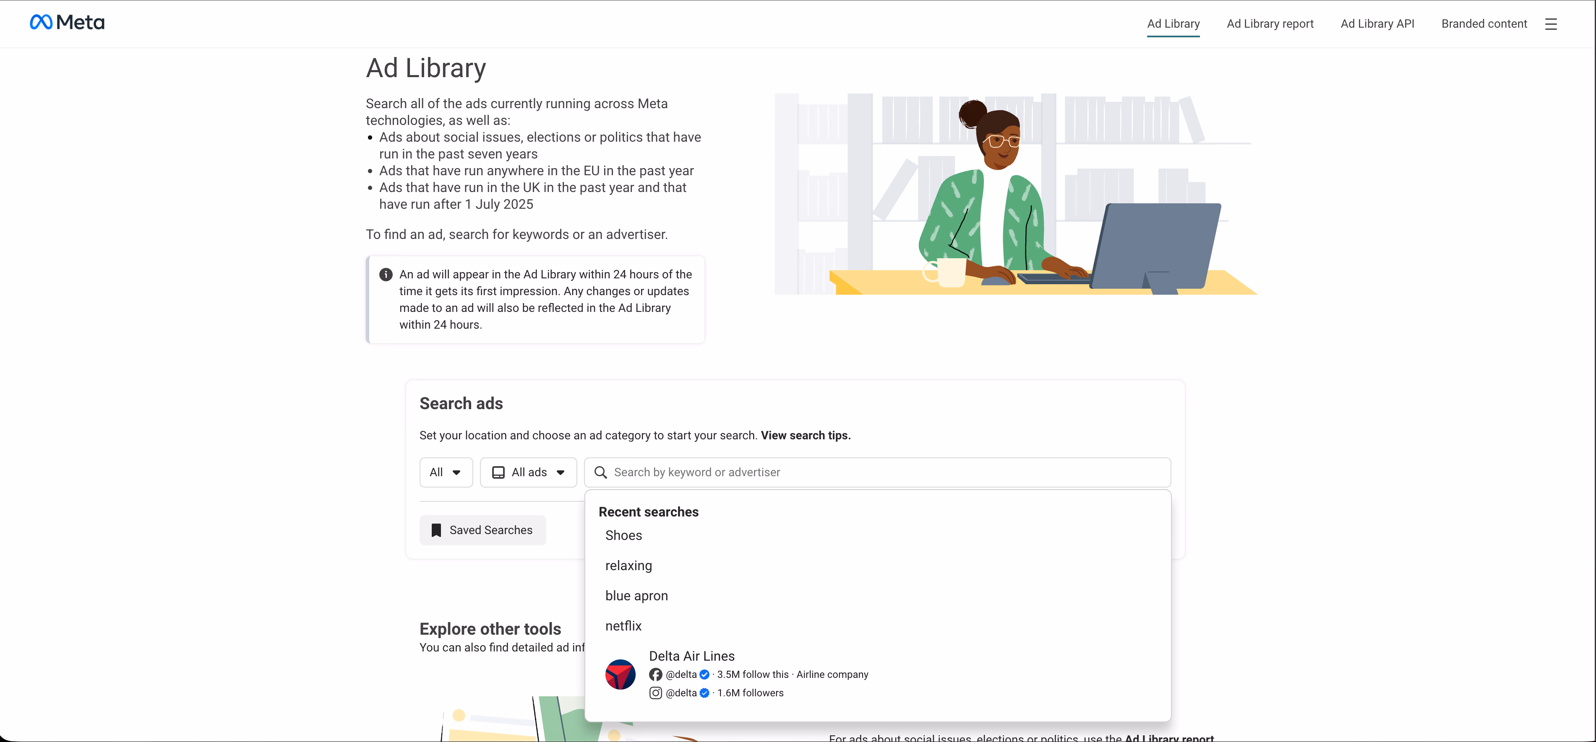
Task: Click the Facebook icon beside @delta
Action: [x=656, y=675]
